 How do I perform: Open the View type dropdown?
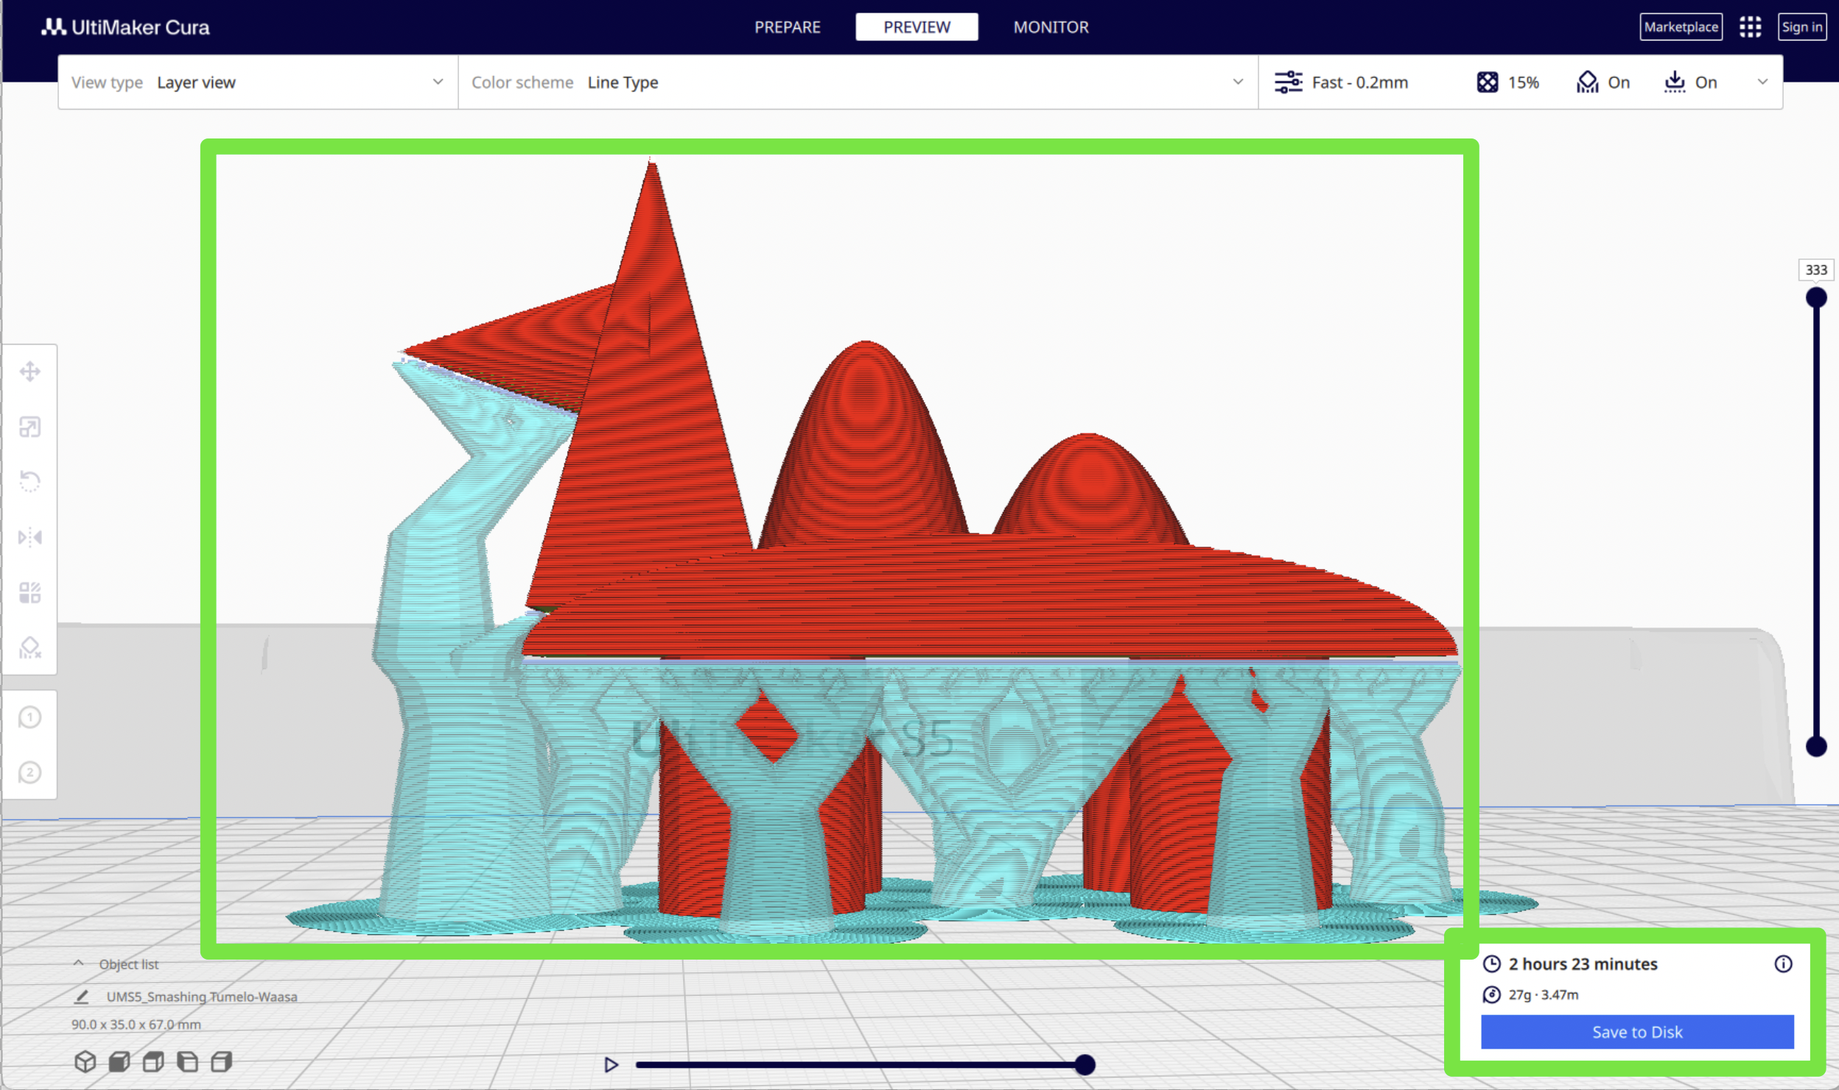[x=258, y=82]
